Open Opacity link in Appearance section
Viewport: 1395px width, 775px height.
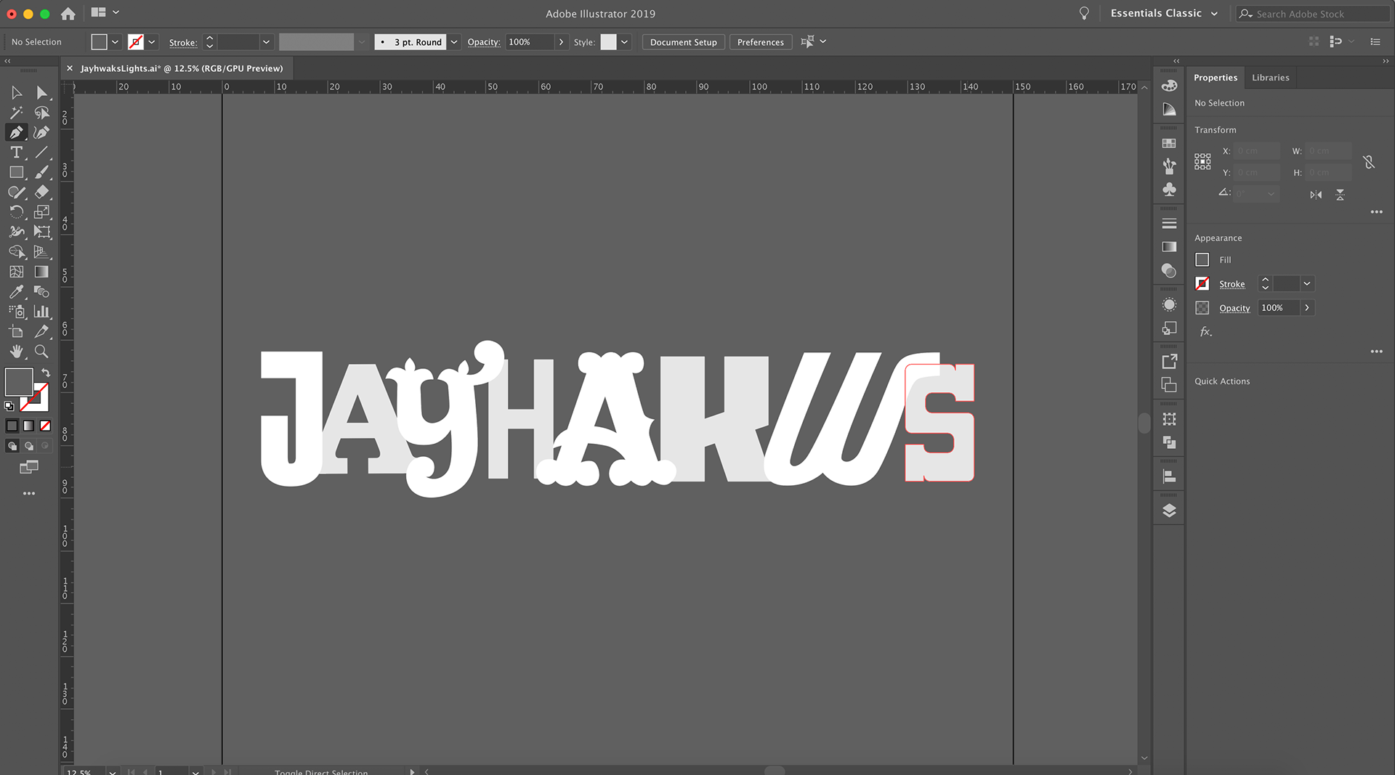click(x=1234, y=308)
